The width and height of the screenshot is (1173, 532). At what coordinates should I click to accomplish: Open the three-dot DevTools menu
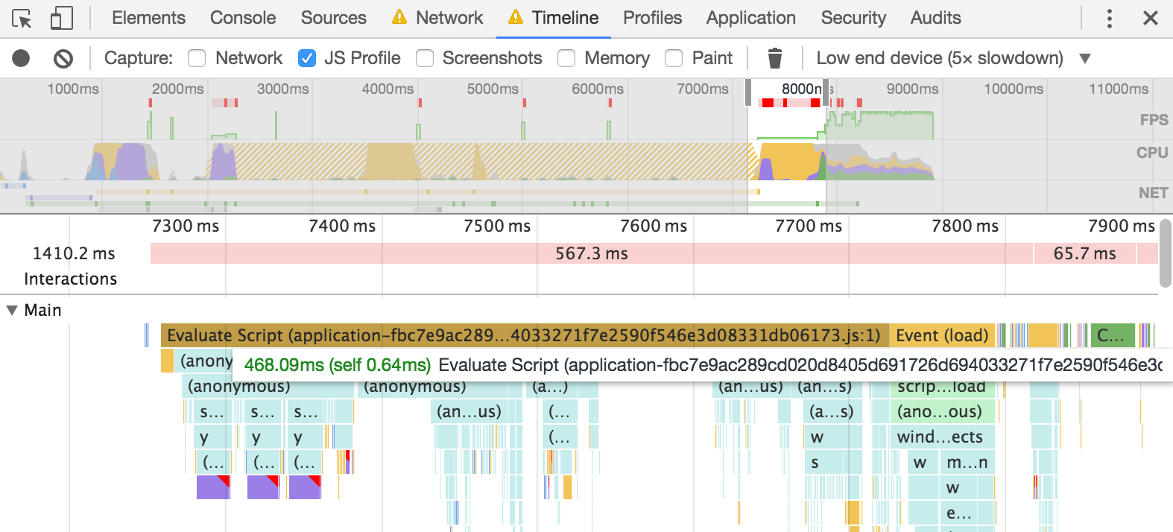click(1110, 19)
